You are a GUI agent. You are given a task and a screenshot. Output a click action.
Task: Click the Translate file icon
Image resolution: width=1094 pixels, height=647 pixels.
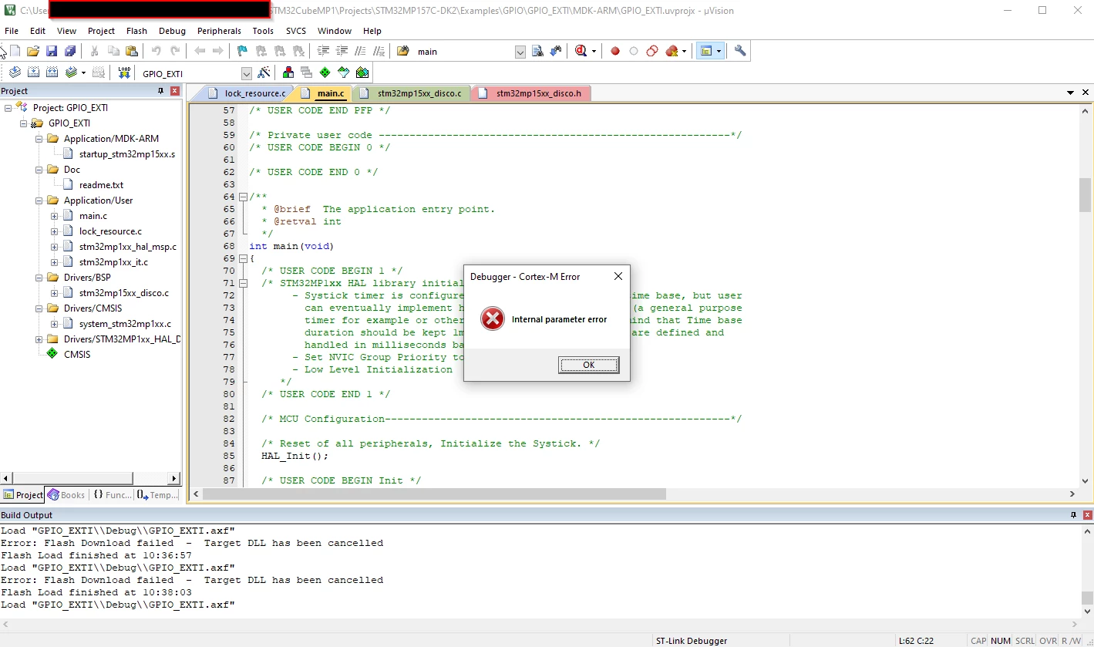[x=15, y=72]
